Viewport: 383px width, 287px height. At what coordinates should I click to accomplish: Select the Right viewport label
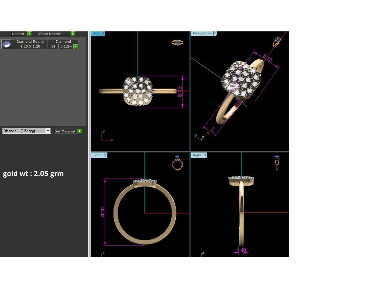click(197, 155)
